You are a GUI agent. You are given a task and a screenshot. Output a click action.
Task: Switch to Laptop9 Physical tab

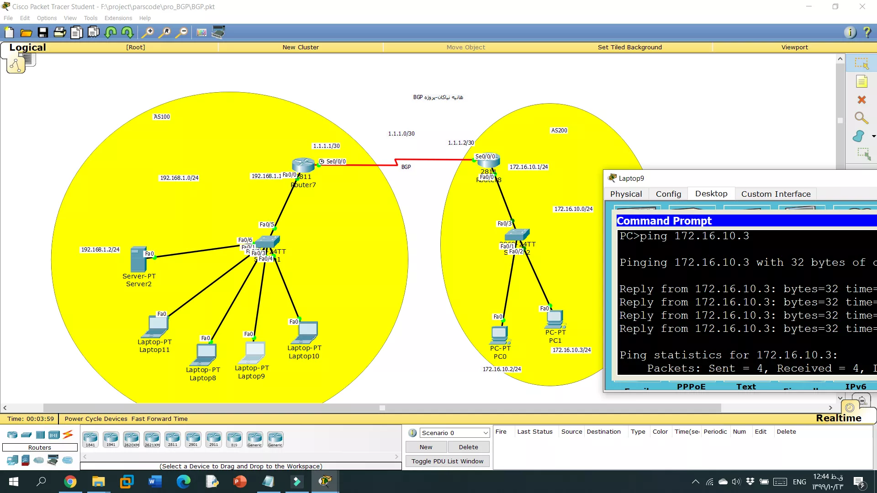[626, 194]
